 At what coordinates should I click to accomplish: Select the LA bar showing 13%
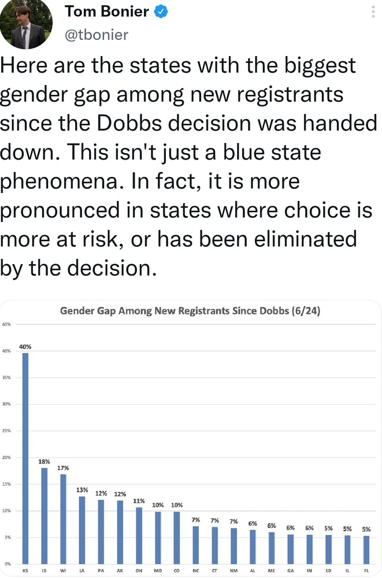click(82, 529)
